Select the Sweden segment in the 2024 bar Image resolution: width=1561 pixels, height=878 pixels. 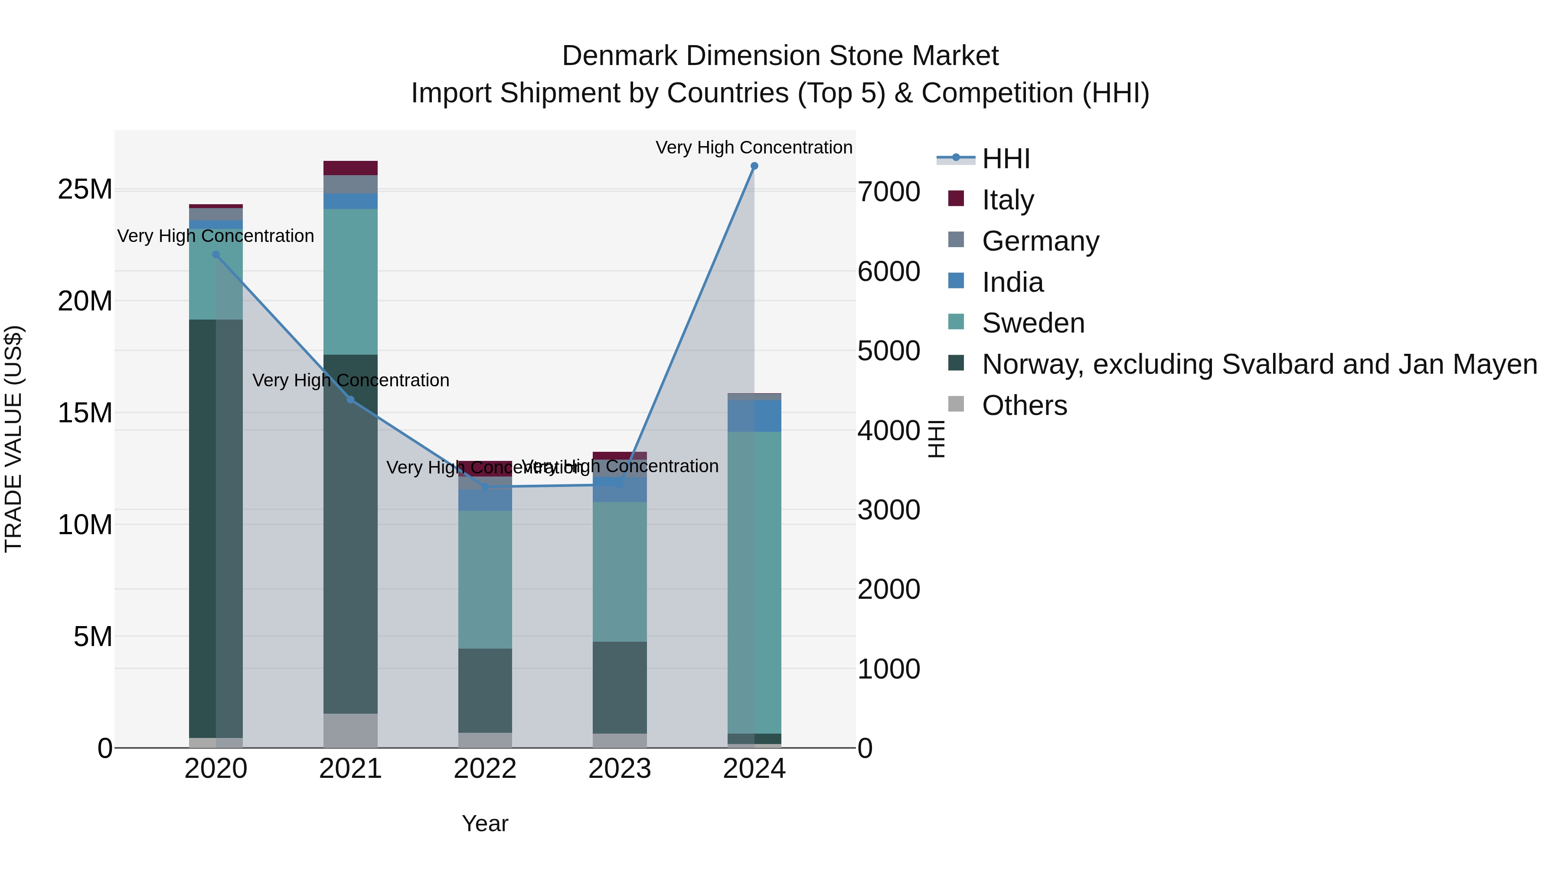(x=754, y=582)
